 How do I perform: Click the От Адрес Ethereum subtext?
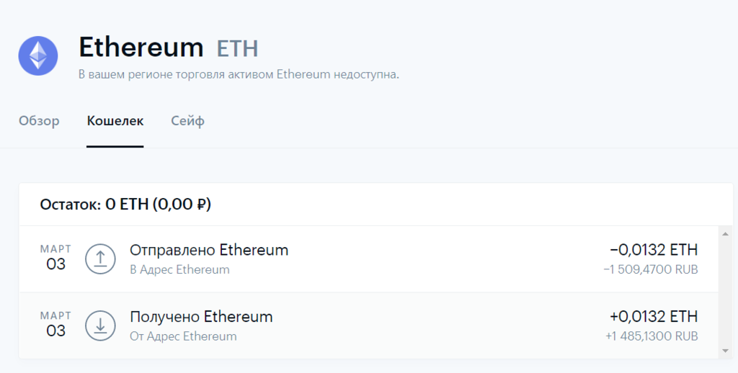point(183,336)
